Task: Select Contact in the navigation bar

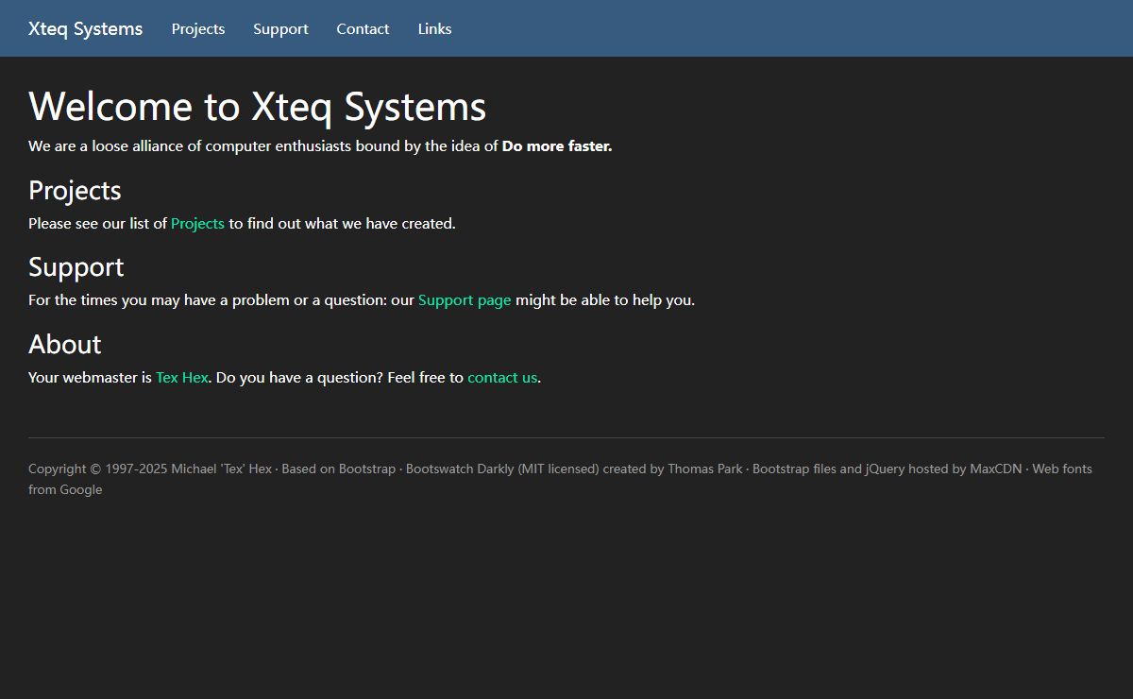Action: (363, 28)
